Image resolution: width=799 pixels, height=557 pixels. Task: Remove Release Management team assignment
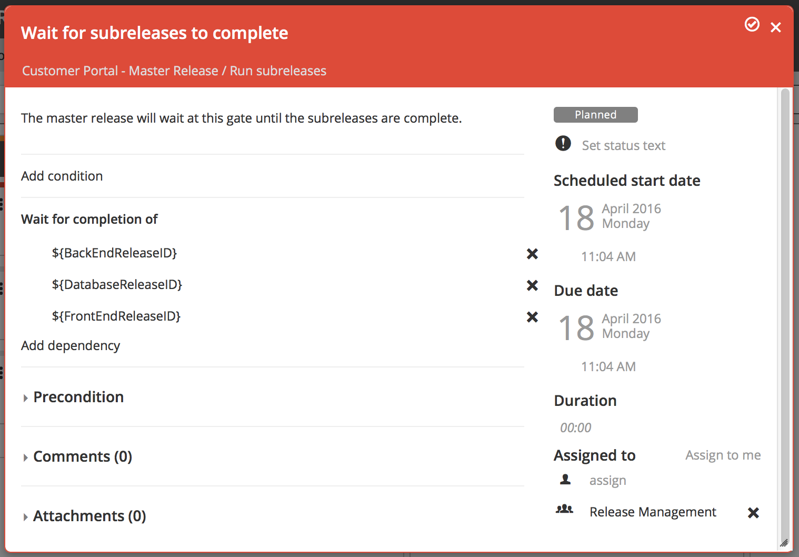[x=753, y=513]
